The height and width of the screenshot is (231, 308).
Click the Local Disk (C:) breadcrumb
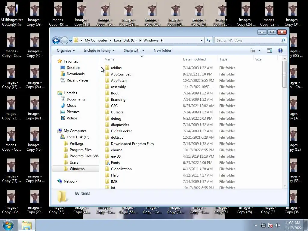point(125,40)
